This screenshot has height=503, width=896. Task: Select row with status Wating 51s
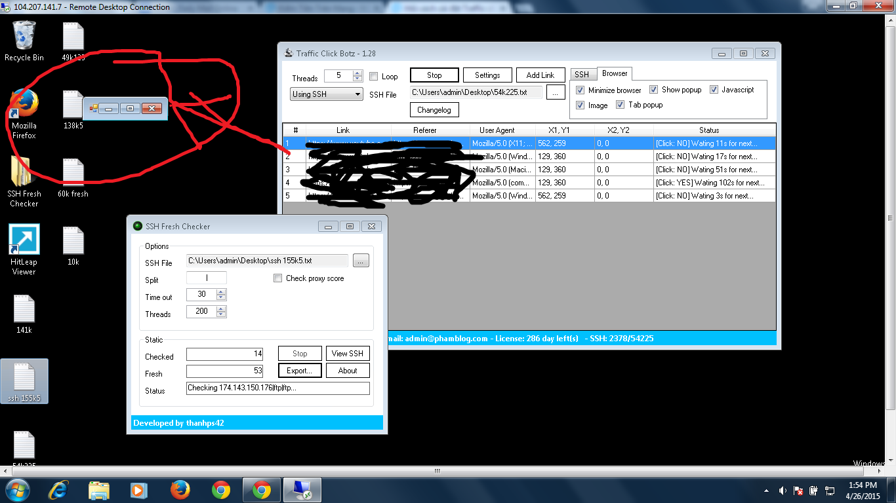point(529,170)
